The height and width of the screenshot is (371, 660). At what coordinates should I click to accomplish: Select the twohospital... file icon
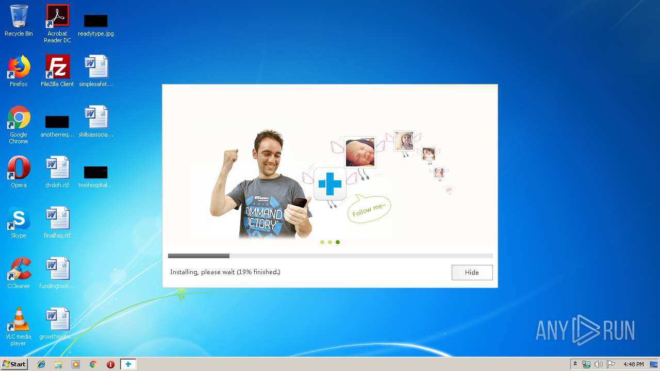(x=96, y=176)
